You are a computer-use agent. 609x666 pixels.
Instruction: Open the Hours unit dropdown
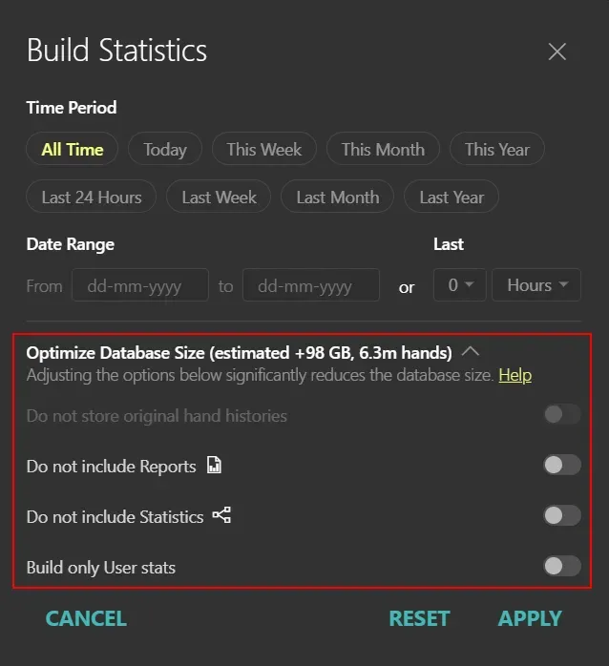[x=536, y=285]
